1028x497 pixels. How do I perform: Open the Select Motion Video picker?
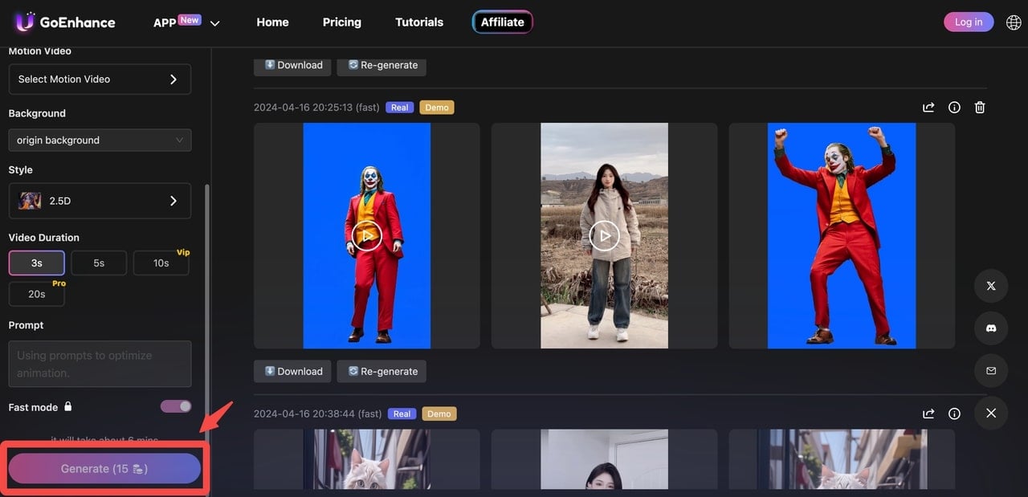100,79
